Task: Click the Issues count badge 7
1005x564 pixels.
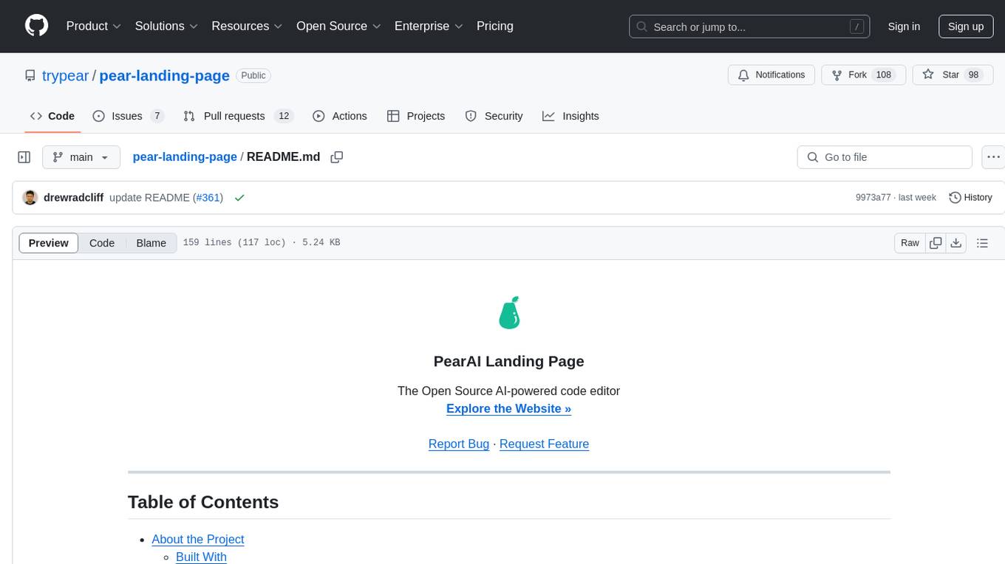Action: [x=157, y=116]
